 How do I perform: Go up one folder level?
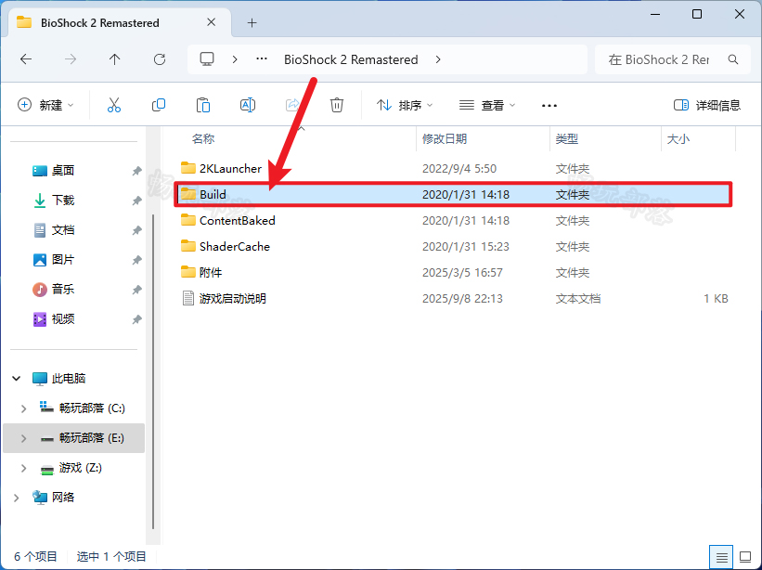[x=115, y=59]
